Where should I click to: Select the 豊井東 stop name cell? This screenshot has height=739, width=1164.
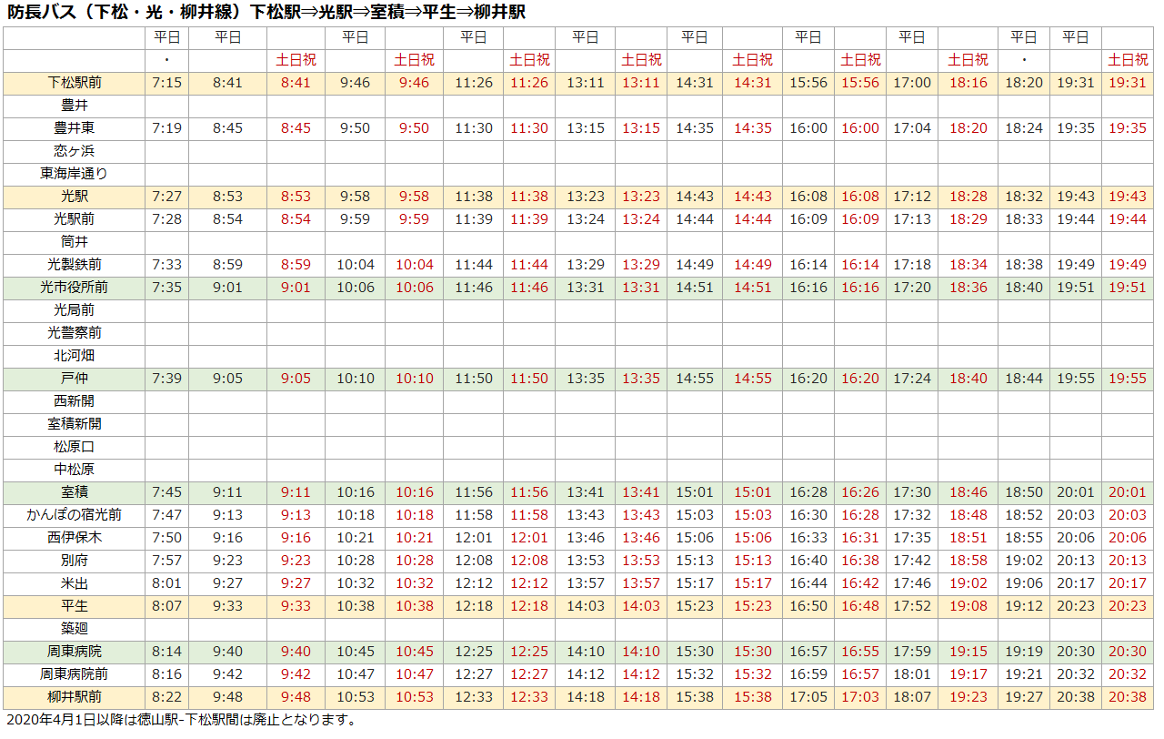pos(74,128)
